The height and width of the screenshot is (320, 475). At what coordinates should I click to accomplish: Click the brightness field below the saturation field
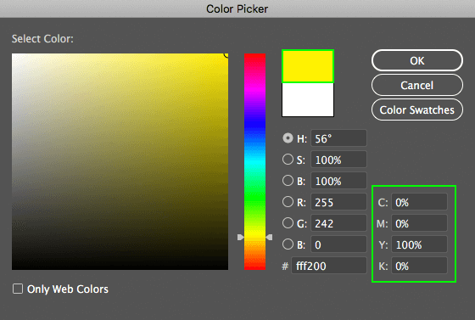click(338, 181)
